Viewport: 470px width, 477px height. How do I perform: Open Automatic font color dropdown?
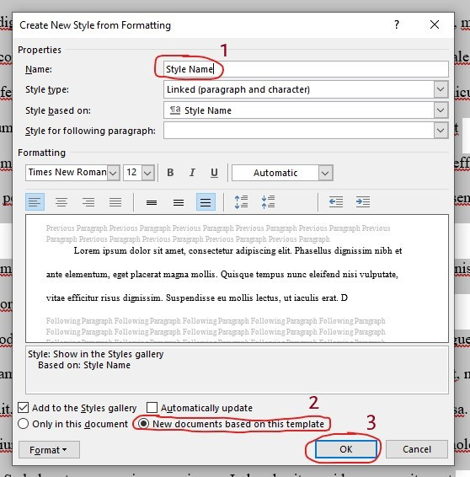[x=325, y=173]
